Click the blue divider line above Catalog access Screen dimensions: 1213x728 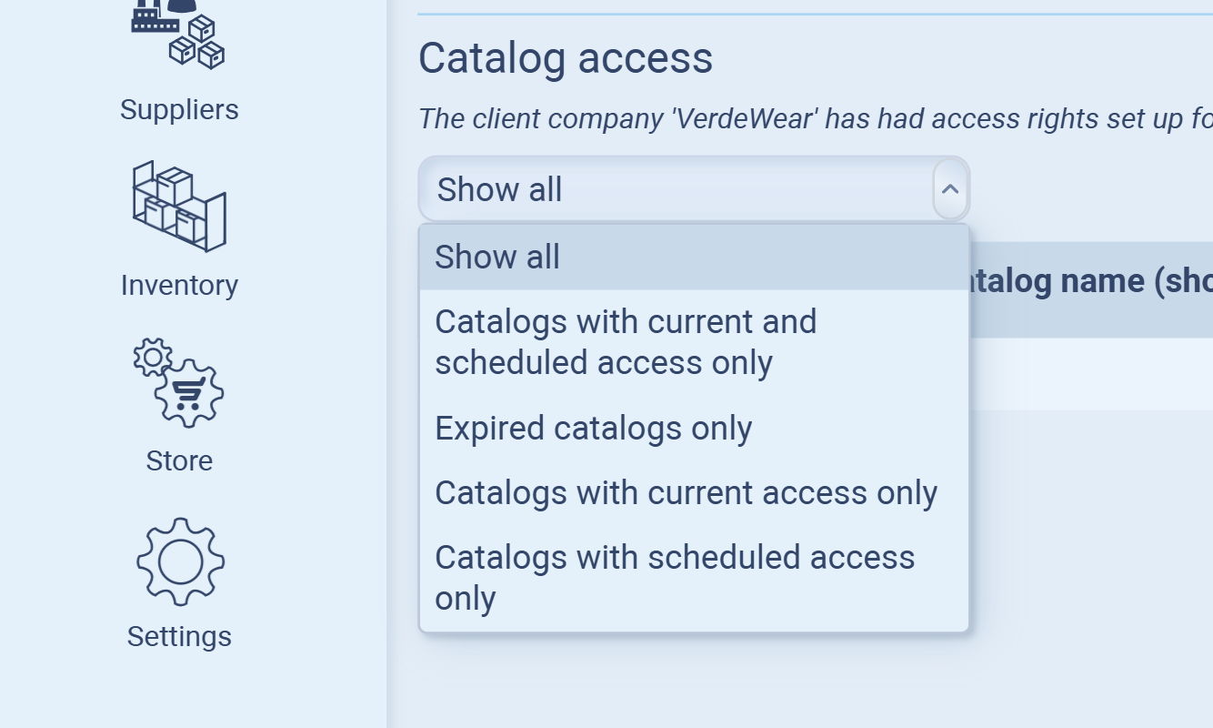pyautogui.click(x=814, y=14)
